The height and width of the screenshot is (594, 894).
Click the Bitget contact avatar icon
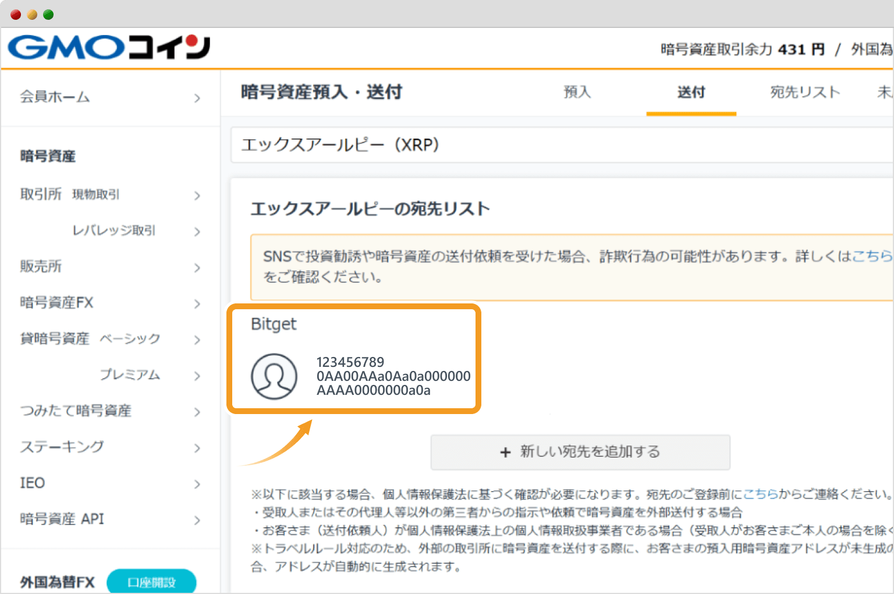(x=275, y=376)
